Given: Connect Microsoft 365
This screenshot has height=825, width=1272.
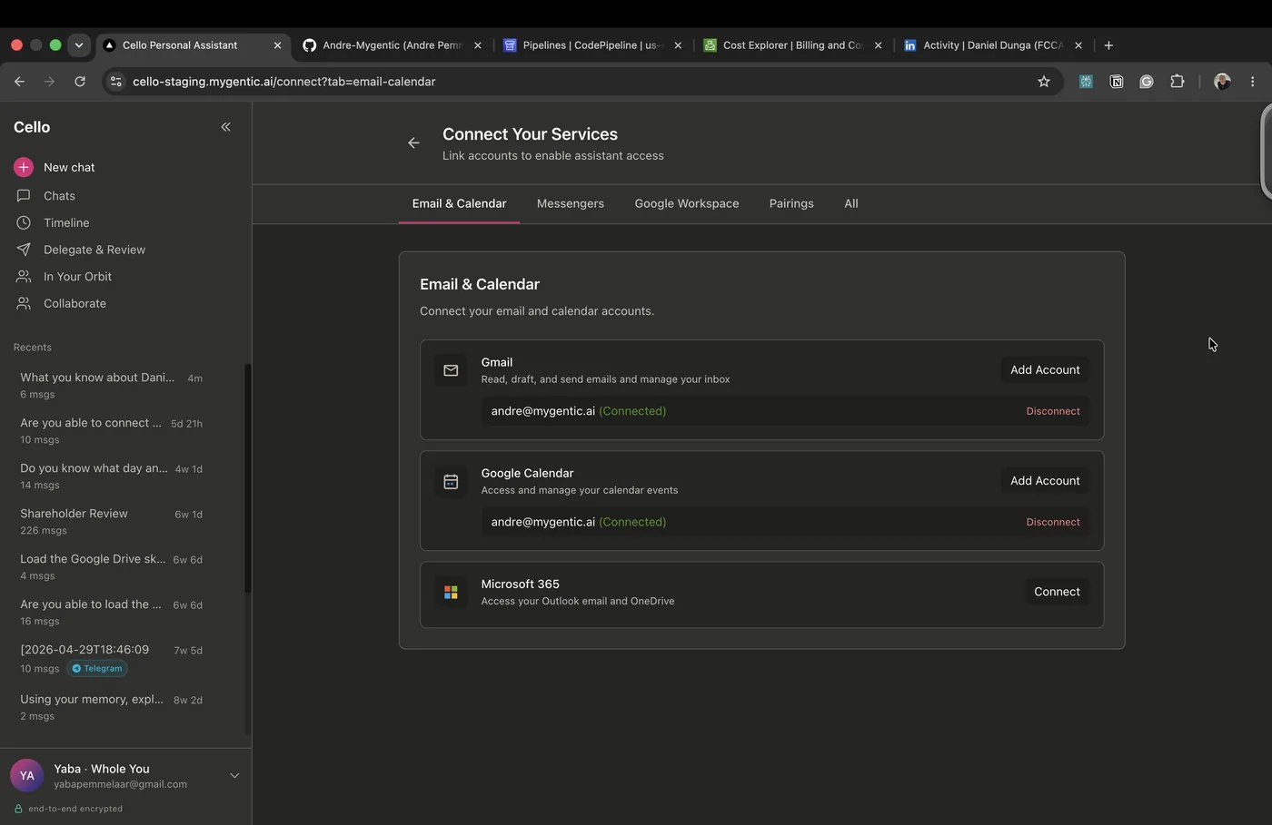Looking at the screenshot, I should tap(1057, 592).
